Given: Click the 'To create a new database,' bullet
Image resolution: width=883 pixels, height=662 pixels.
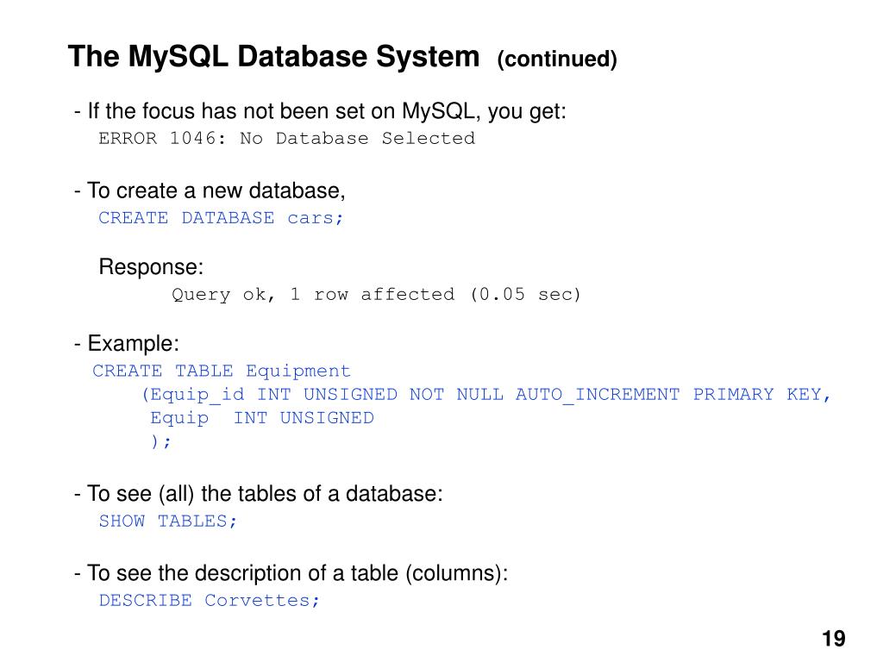Looking at the screenshot, I should click(210, 190).
